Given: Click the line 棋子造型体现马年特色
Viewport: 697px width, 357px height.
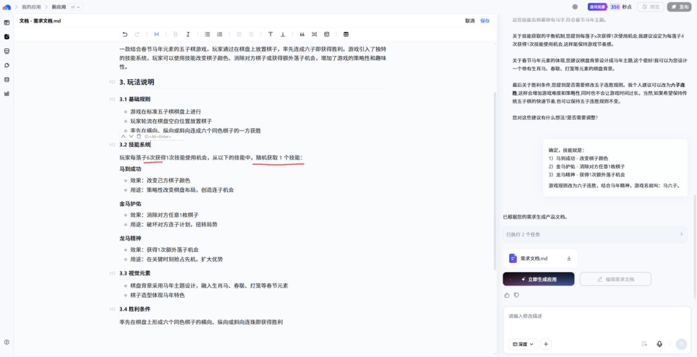Looking at the screenshot, I should pyautogui.click(x=157, y=295).
